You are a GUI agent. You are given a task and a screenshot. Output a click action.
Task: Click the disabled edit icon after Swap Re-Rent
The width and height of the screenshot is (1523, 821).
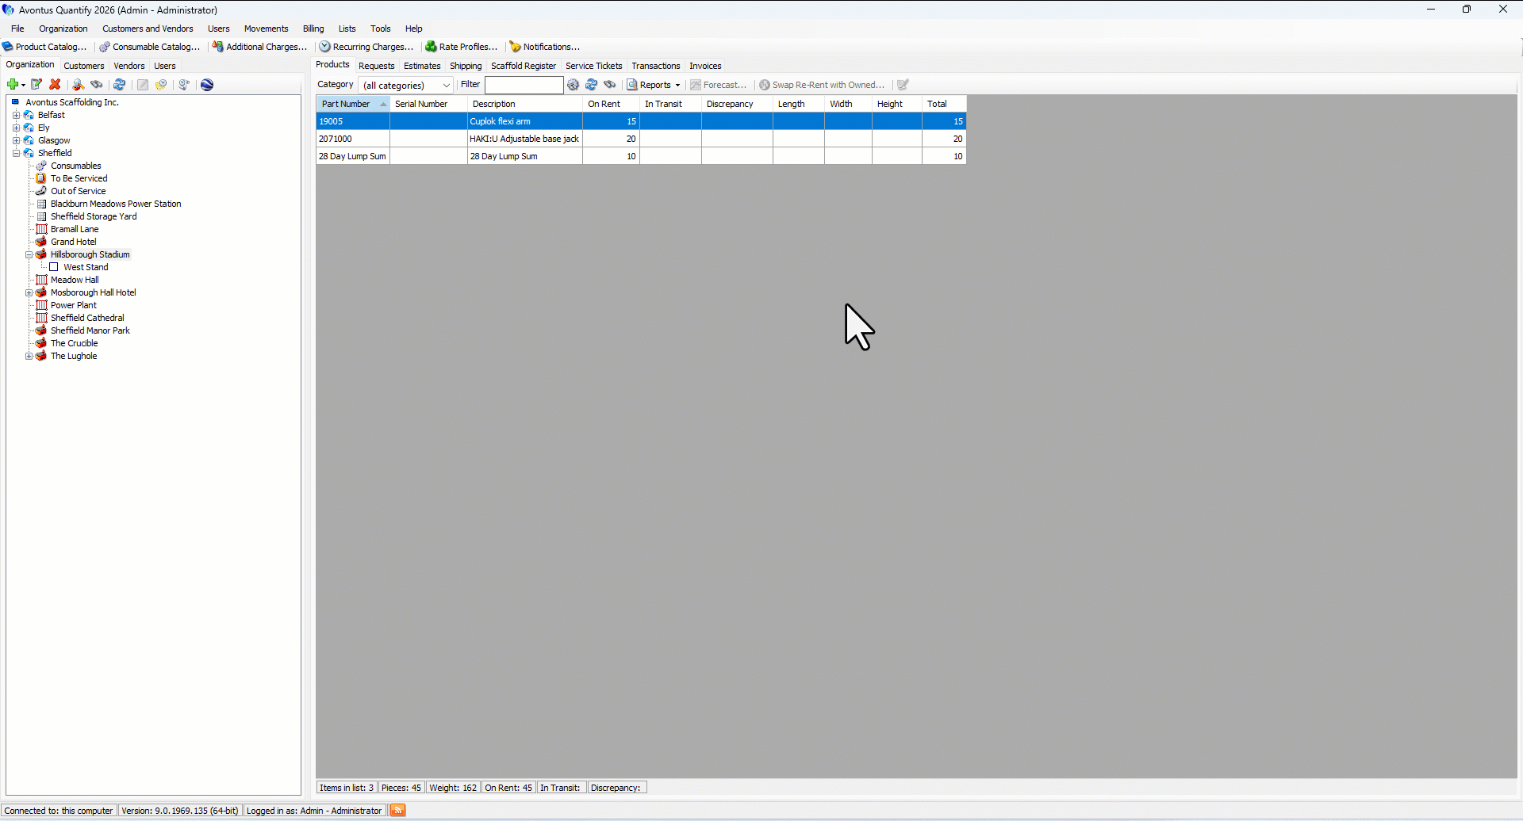point(903,85)
